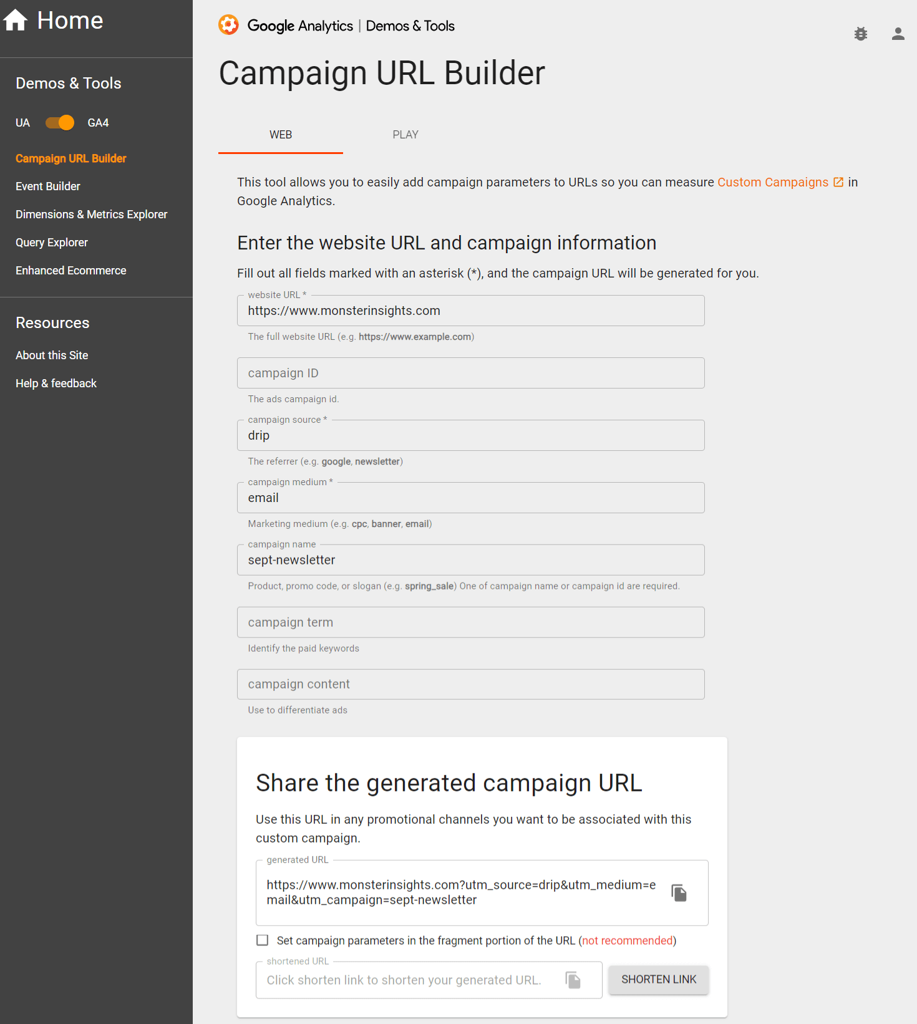Visit About this Site page
917x1024 pixels.
52,355
